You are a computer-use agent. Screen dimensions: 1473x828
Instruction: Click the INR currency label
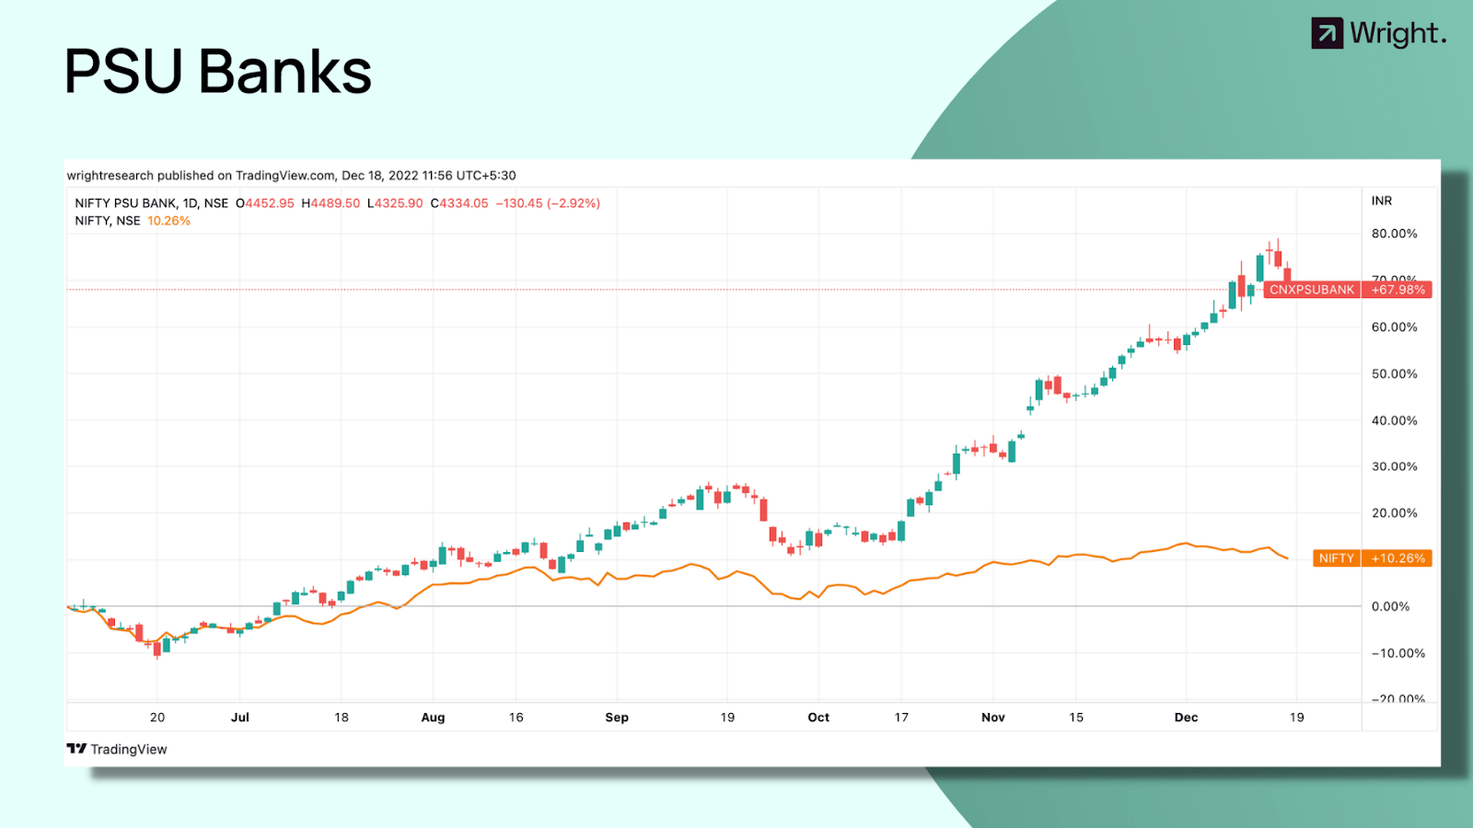1382,201
